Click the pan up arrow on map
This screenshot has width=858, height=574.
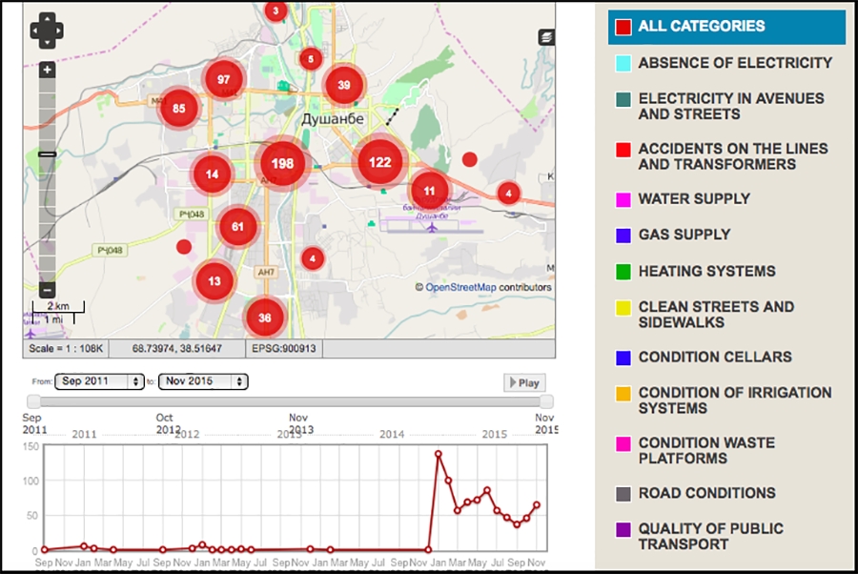(47, 18)
